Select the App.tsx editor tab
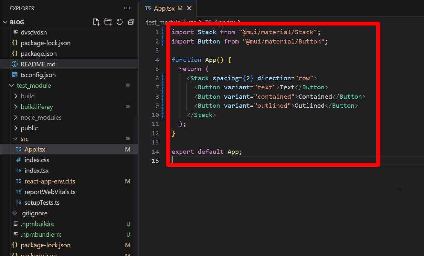Image resolution: width=424 pixels, height=256 pixels. point(168,8)
